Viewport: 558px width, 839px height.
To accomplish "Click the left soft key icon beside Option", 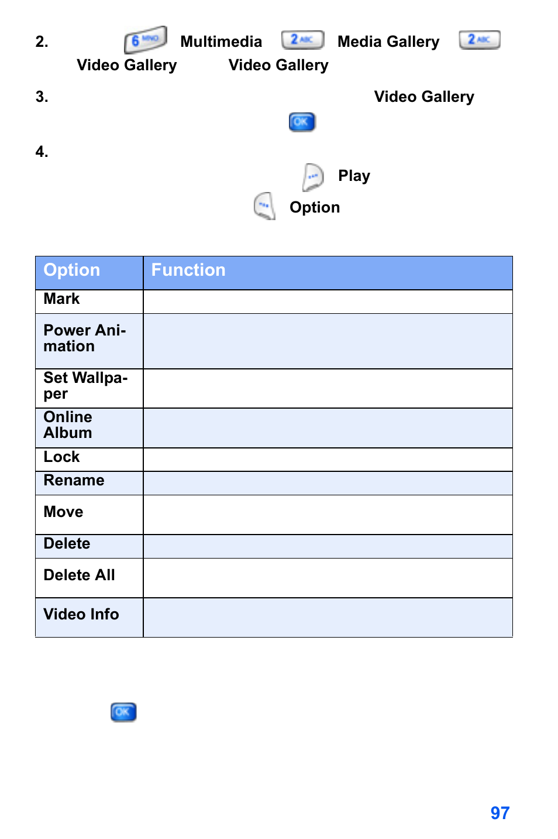I will pos(264,206).
